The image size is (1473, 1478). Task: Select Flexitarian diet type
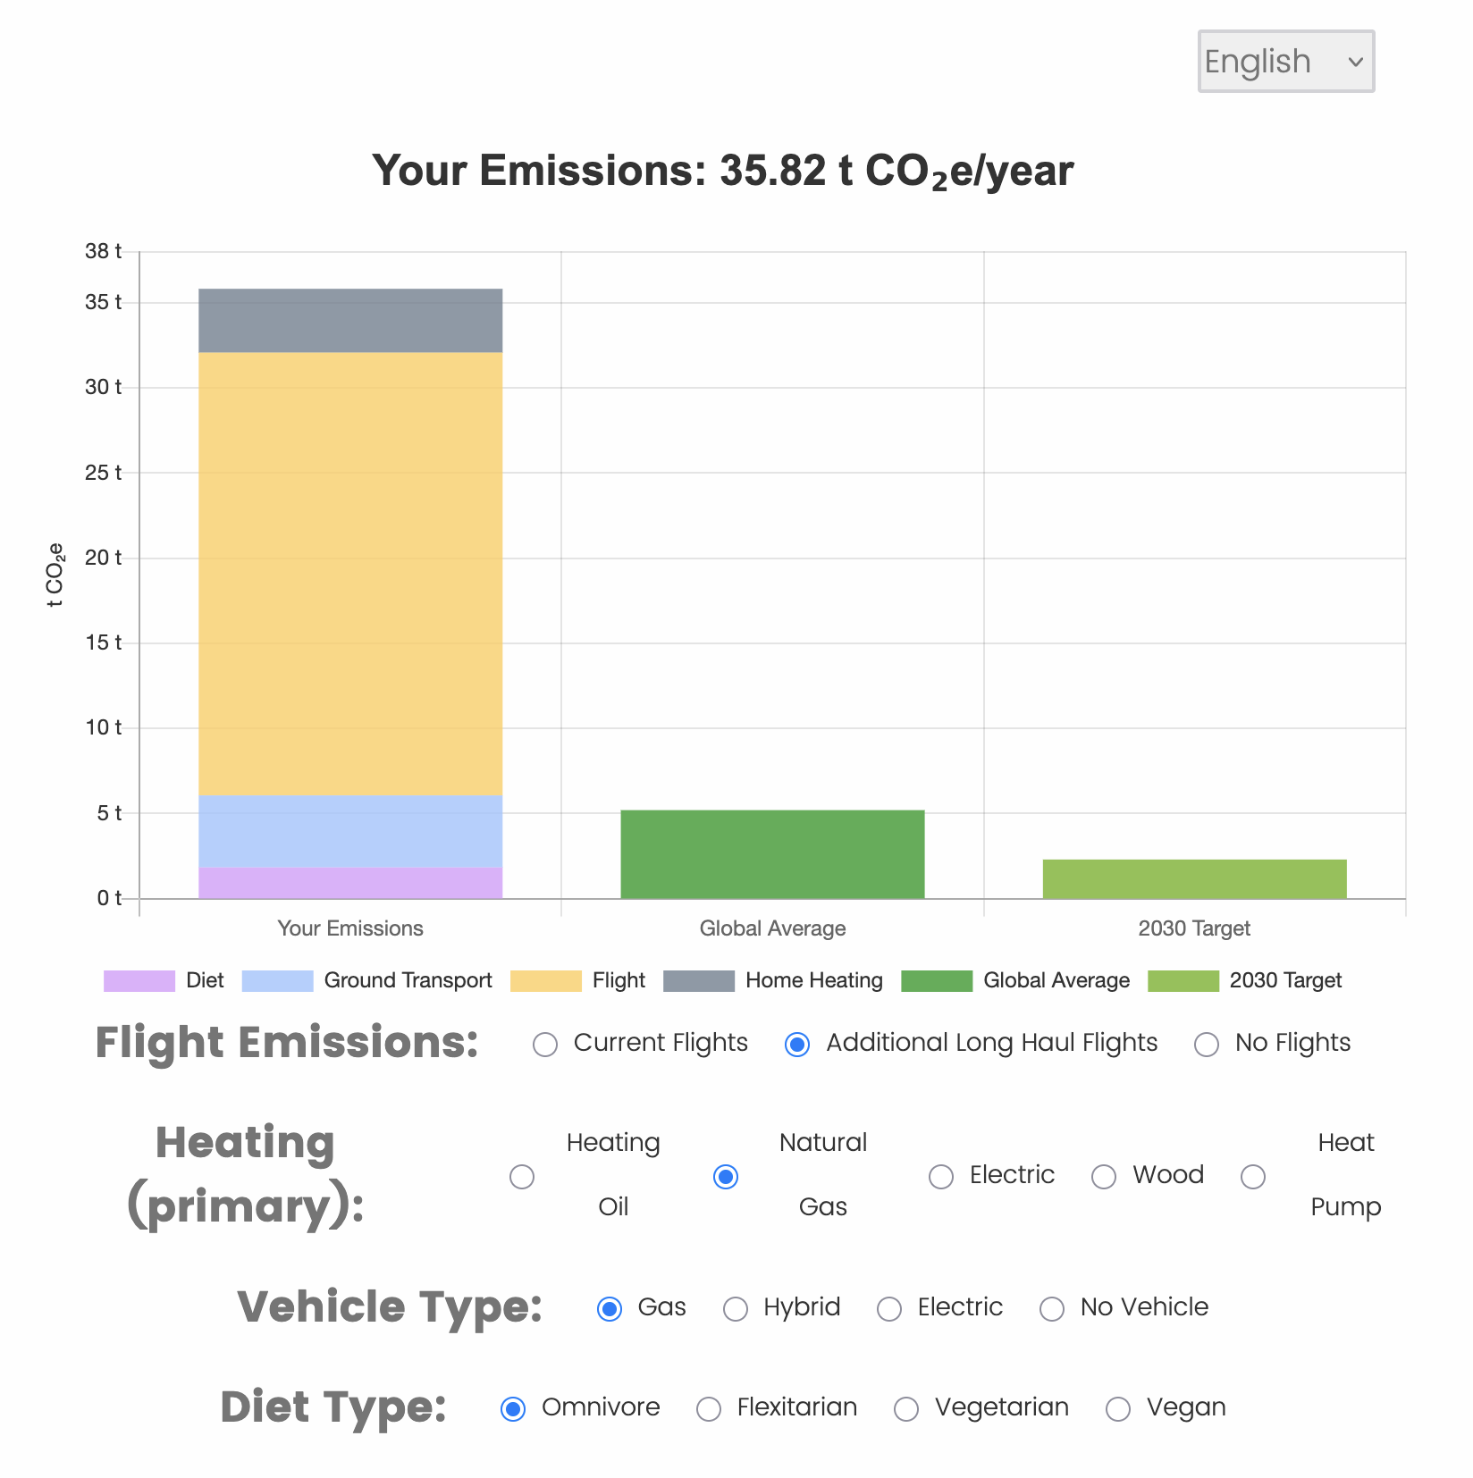(709, 1408)
